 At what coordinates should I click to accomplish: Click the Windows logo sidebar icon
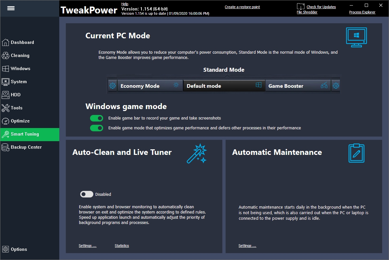pyautogui.click(x=6, y=69)
